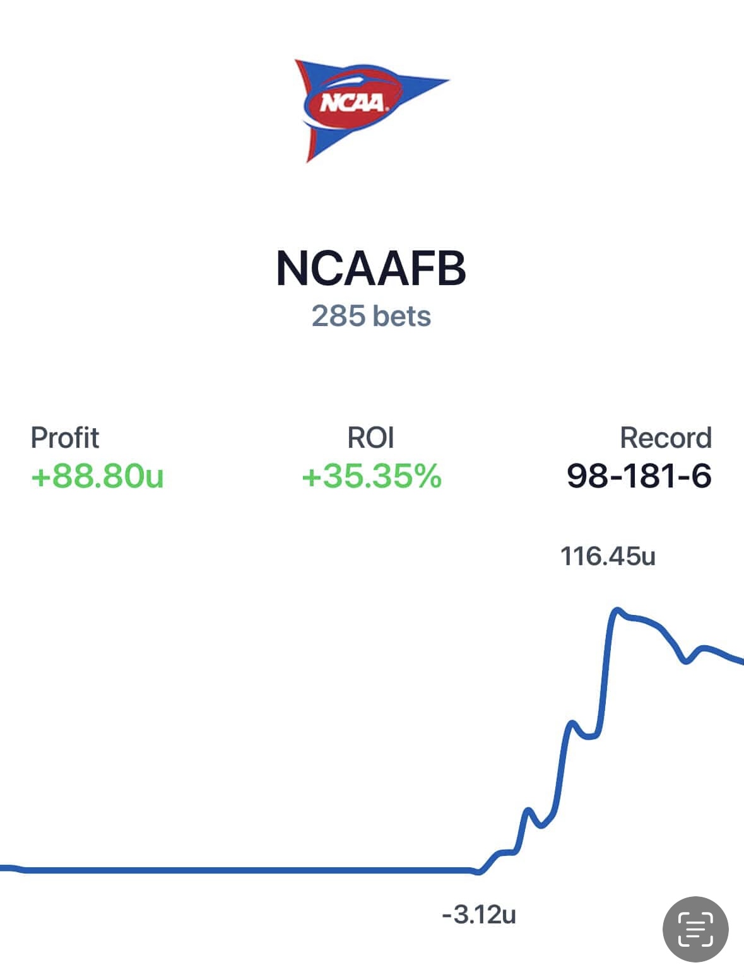
Task: Select the +88.80u profit value
Action: pos(97,476)
